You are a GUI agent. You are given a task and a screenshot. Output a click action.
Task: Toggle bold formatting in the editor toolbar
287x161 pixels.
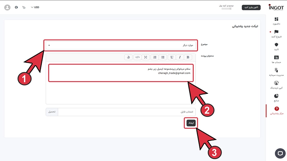click(x=188, y=57)
